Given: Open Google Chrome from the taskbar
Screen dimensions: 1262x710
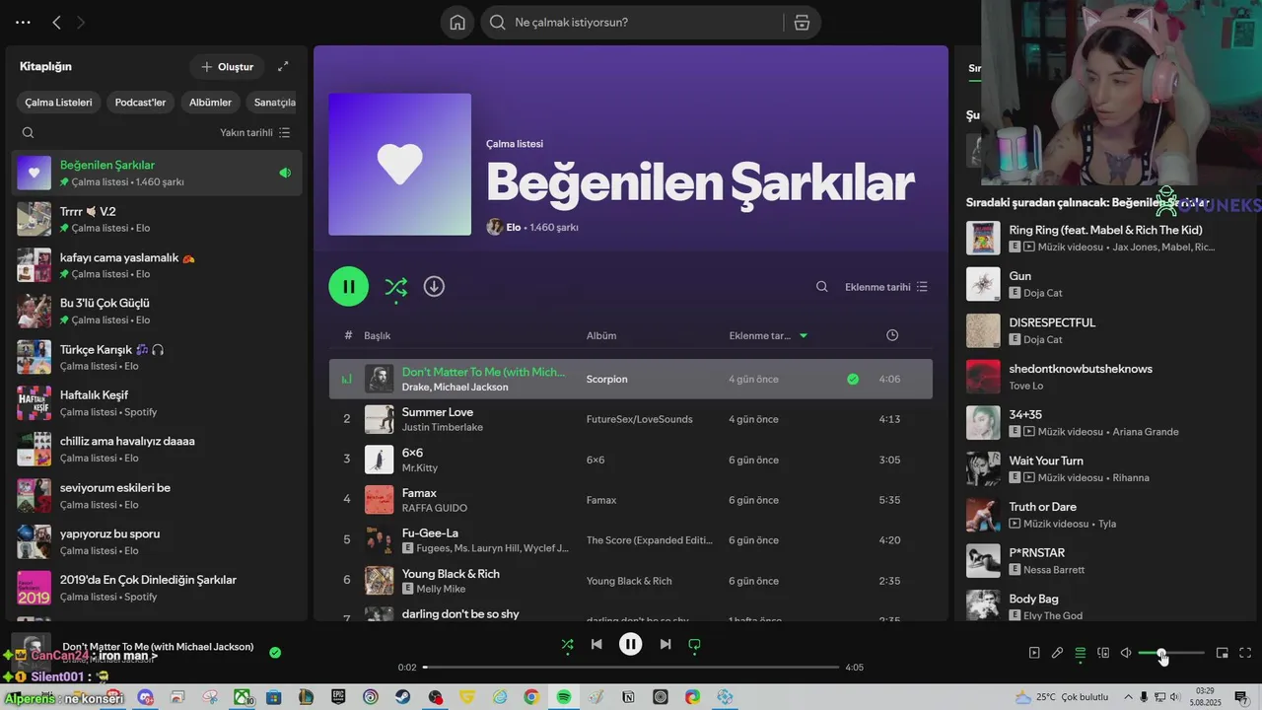Looking at the screenshot, I should (531, 697).
